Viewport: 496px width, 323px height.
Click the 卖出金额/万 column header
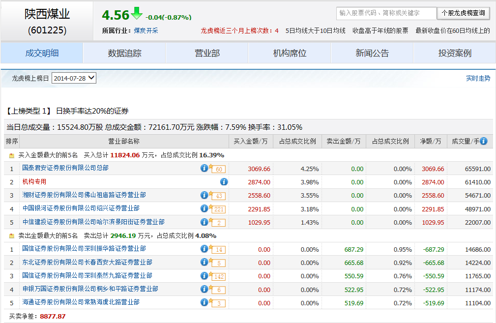pyautogui.click(x=344, y=142)
